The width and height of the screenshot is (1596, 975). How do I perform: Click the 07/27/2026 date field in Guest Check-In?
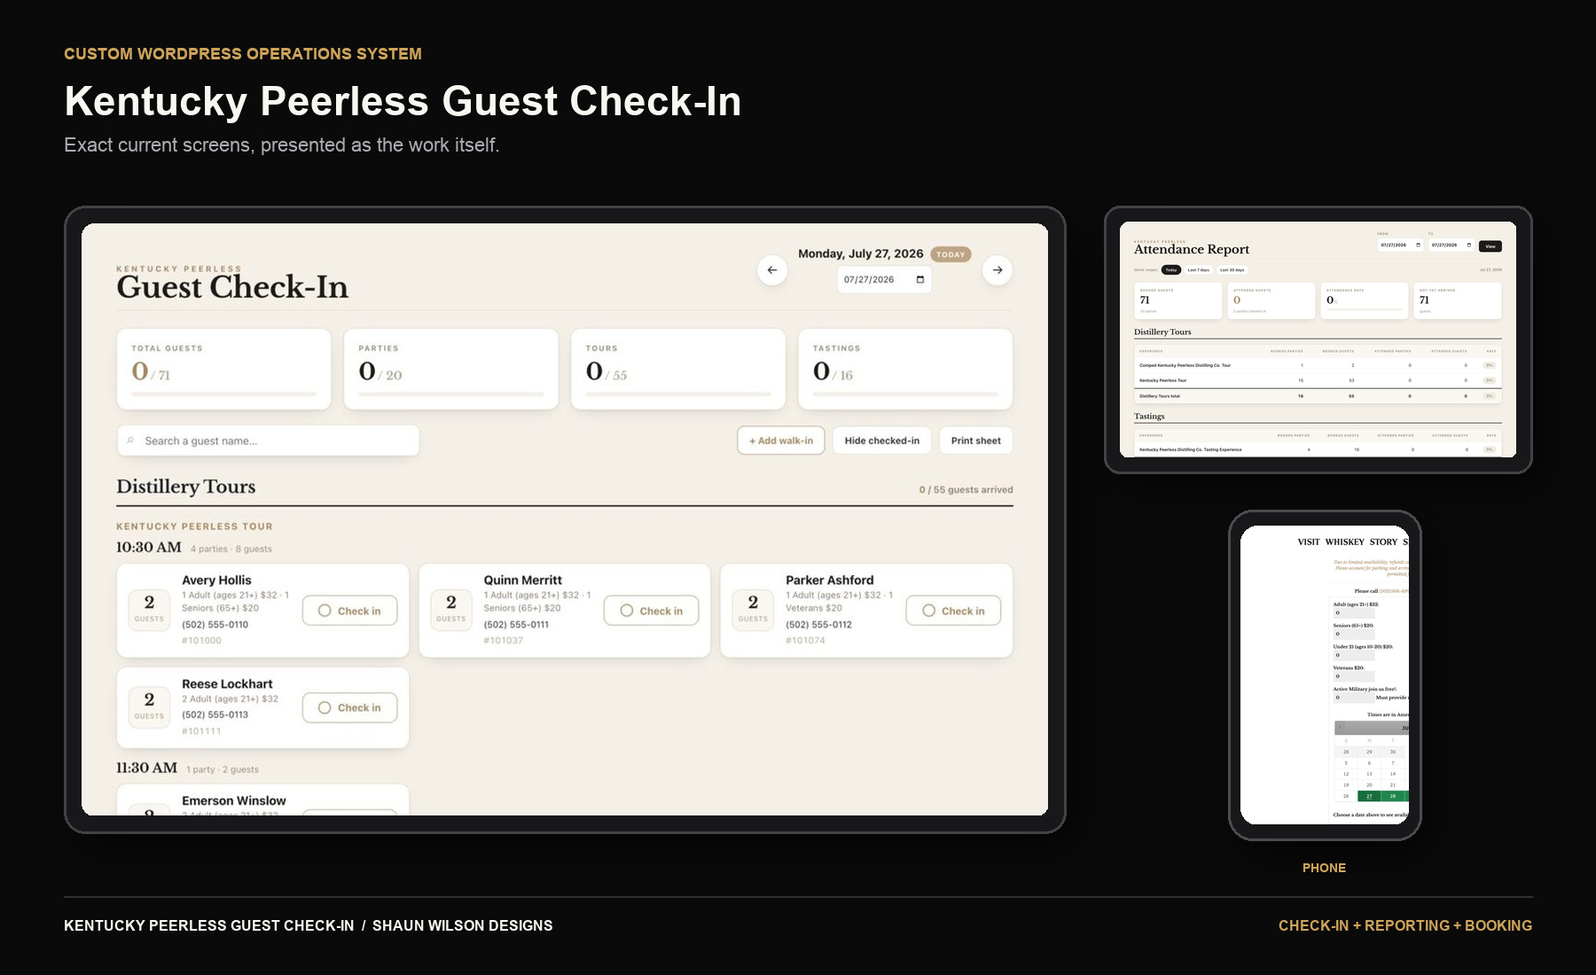pyautogui.click(x=884, y=279)
